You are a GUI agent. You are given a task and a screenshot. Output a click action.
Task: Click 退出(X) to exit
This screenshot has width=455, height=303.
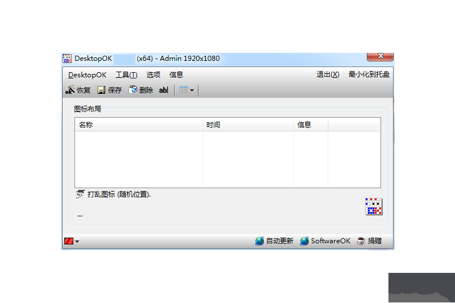click(x=328, y=74)
